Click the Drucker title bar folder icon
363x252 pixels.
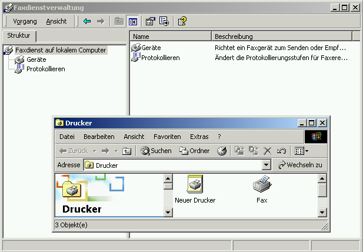click(x=59, y=123)
